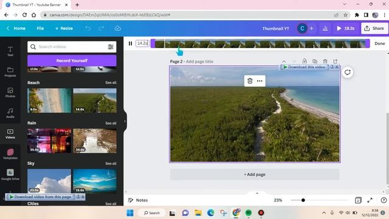
Task: Go back to Home
Action: (x=16, y=29)
